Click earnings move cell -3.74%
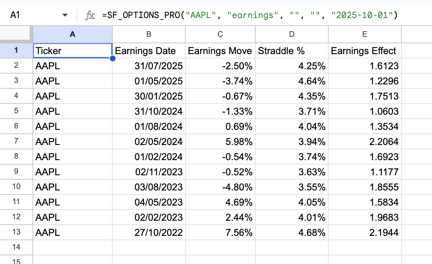 (220, 81)
